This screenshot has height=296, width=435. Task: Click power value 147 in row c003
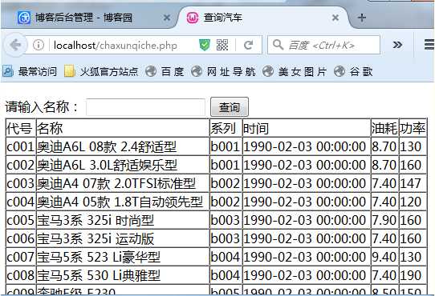coord(413,183)
